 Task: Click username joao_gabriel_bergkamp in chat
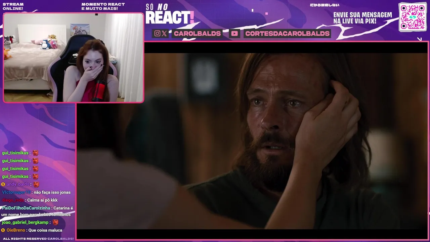pos(26,222)
